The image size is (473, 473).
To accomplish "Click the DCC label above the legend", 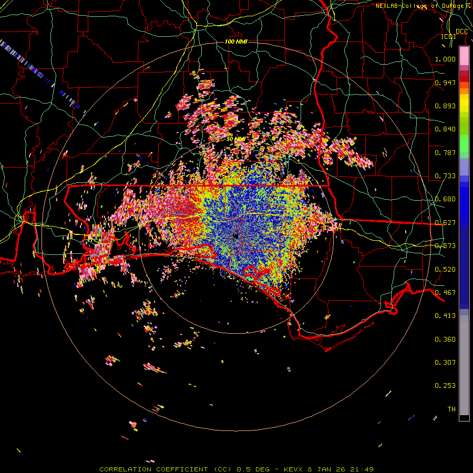I will [461, 32].
